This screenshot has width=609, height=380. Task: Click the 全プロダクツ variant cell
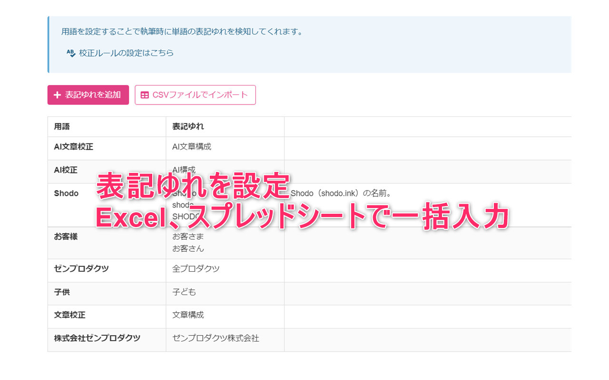pyautogui.click(x=225, y=270)
